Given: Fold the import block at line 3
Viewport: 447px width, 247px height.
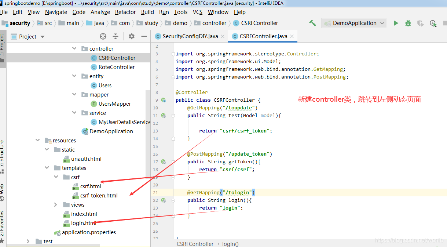Looking at the screenshot, I should 173,54.
